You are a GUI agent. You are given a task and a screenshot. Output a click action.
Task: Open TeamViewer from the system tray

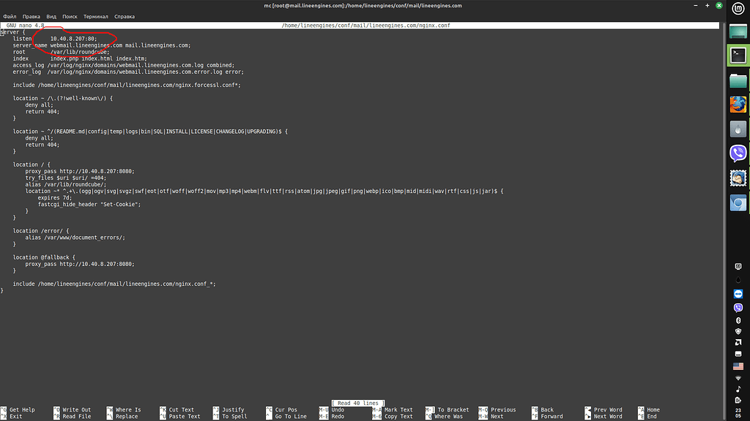[x=738, y=293]
